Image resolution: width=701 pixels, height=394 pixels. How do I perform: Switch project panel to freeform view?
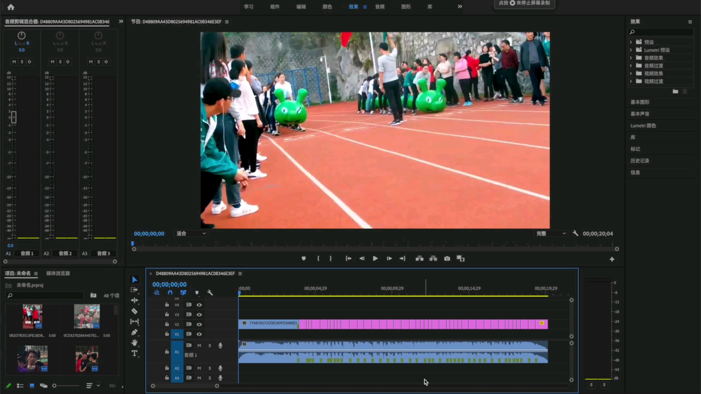point(43,386)
